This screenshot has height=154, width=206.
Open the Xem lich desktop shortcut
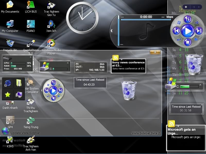(x=51, y=24)
